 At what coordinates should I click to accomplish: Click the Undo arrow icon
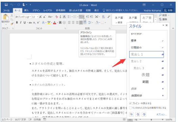tap(12, 5)
